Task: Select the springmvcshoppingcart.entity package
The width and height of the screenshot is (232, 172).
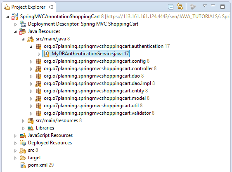Action: 94,91
